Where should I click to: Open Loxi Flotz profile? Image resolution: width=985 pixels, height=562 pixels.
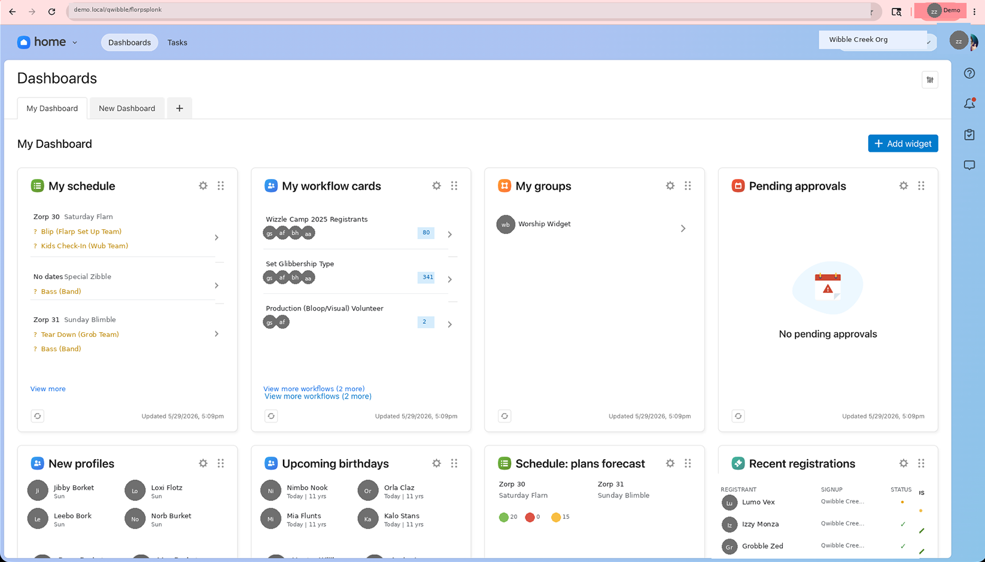[x=154, y=491]
